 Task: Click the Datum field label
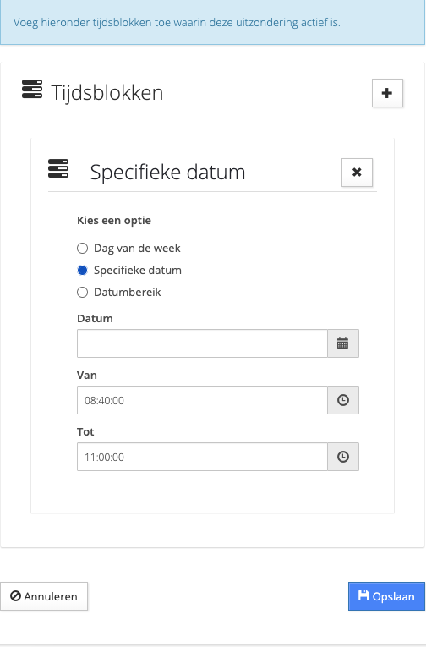point(95,319)
